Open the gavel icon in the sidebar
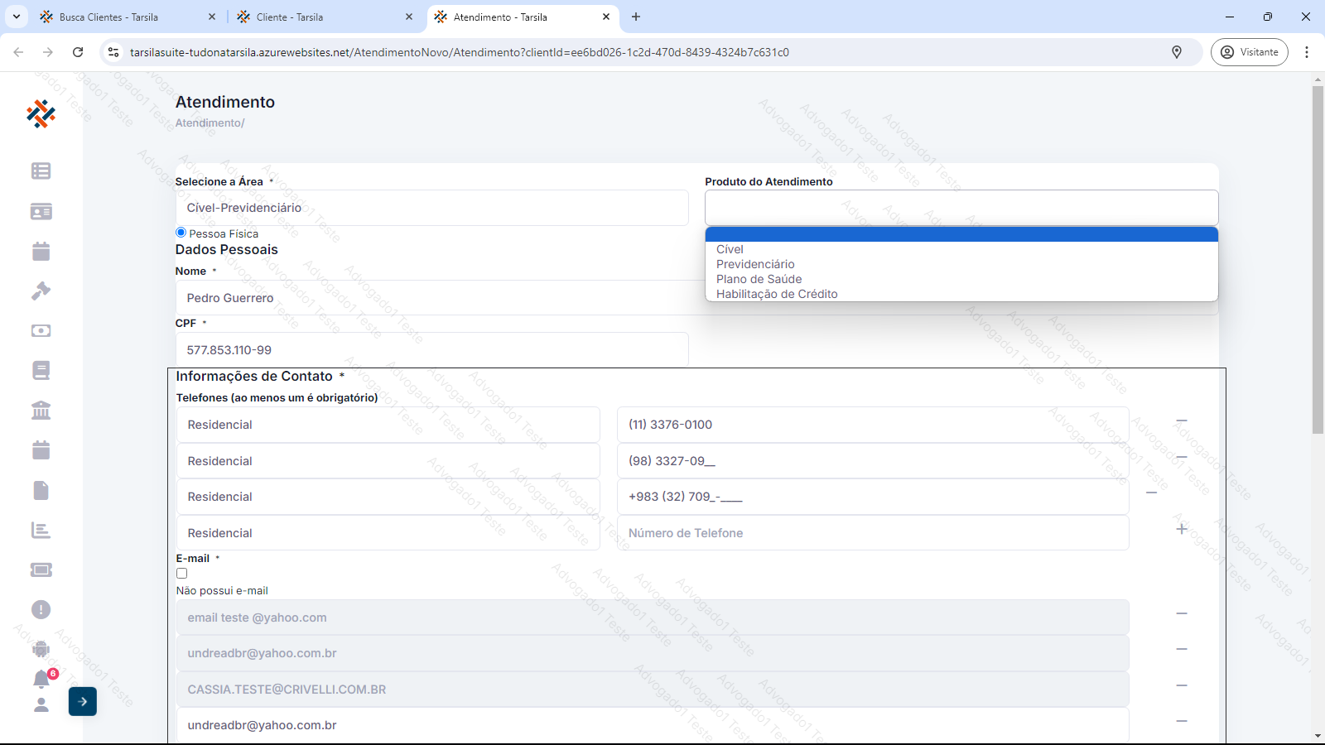1325x745 pixels. (41, 291)
